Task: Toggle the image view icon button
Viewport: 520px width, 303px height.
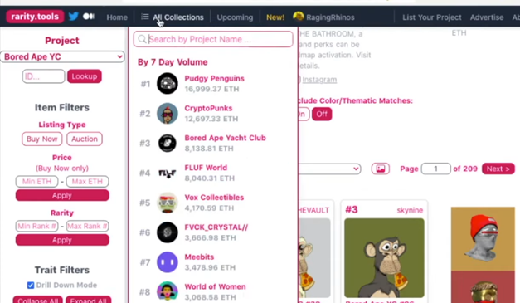Action: coord(381,169)
